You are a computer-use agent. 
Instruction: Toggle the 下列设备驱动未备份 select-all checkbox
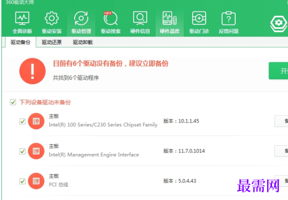(13, 102)
